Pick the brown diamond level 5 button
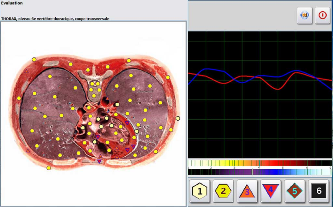 pyautogui.click(x=294, y=191)
